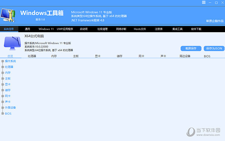Image resolution: width=225 pixels, height=141 pixels.
Task: Click the X64台式电脑 heading text
Action: tap(34, 36)
